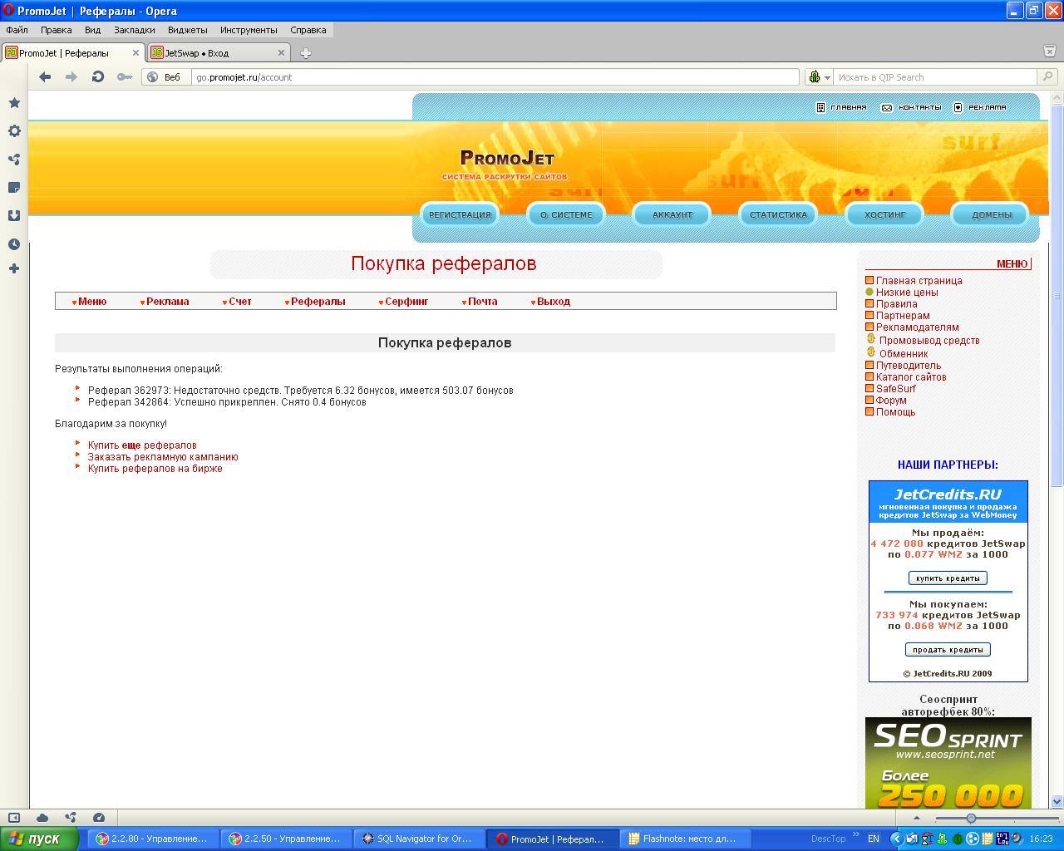Add a panel with the plus icon
This screenshot has width=1064, height=851.
pyautogui.click(x=14, y=268)
